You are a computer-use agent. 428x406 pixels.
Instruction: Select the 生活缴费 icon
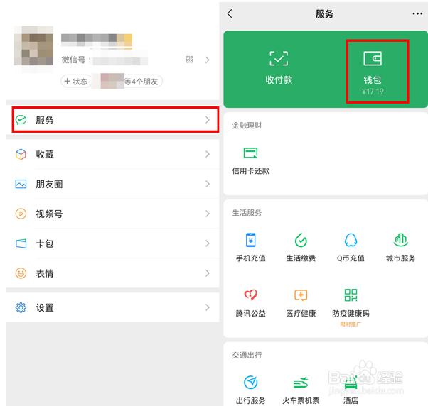tap(301, 240)
